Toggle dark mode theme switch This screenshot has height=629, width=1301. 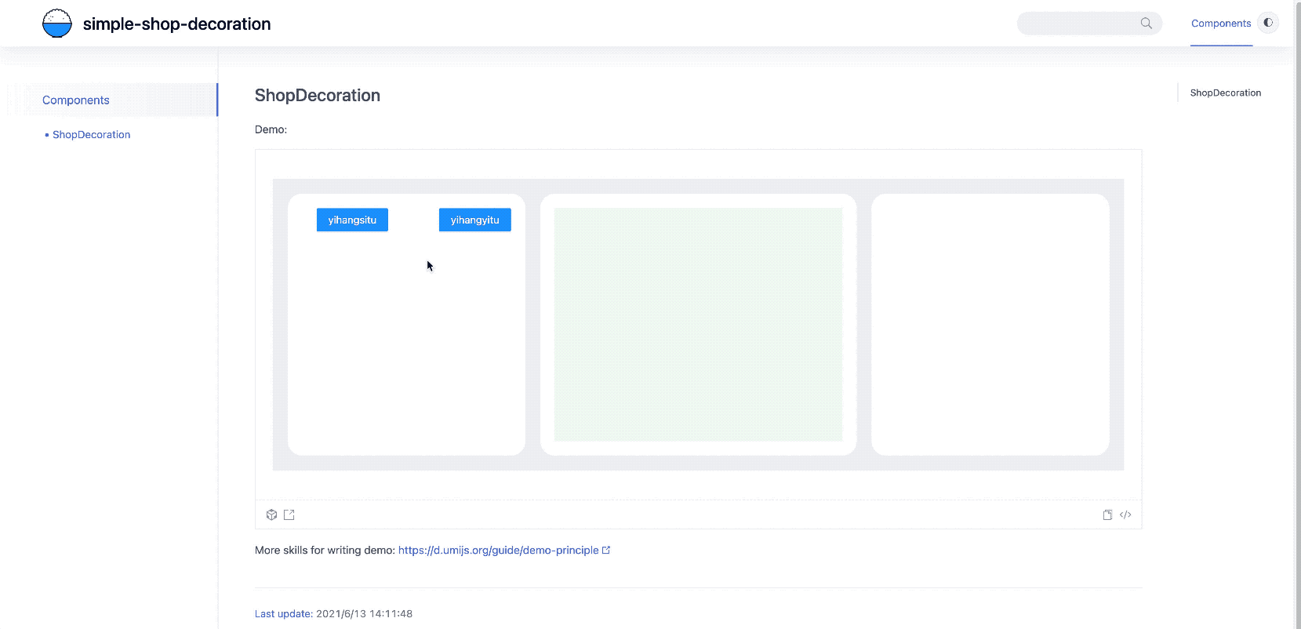pyautogui.click(x=1268, y=23)
